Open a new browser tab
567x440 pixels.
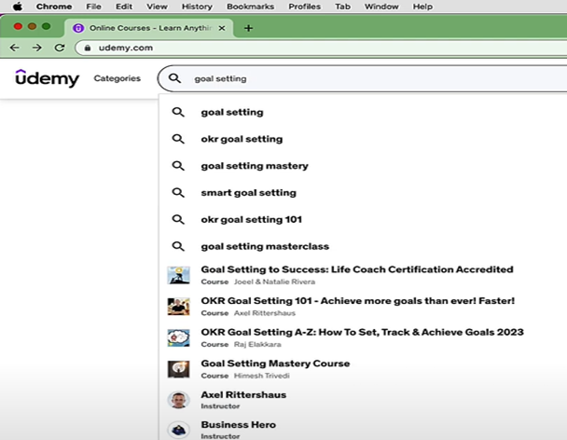[248, 28]
